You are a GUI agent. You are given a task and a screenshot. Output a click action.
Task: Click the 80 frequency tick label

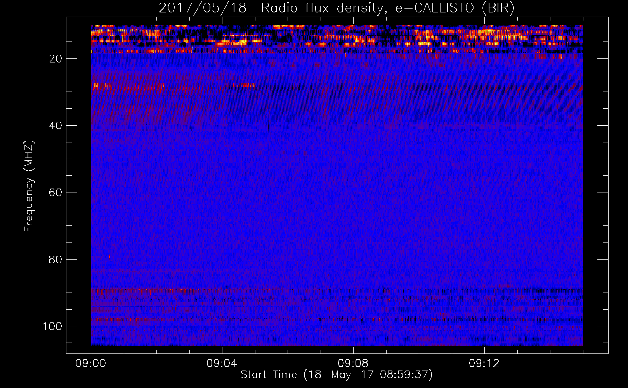coord(56,259)
